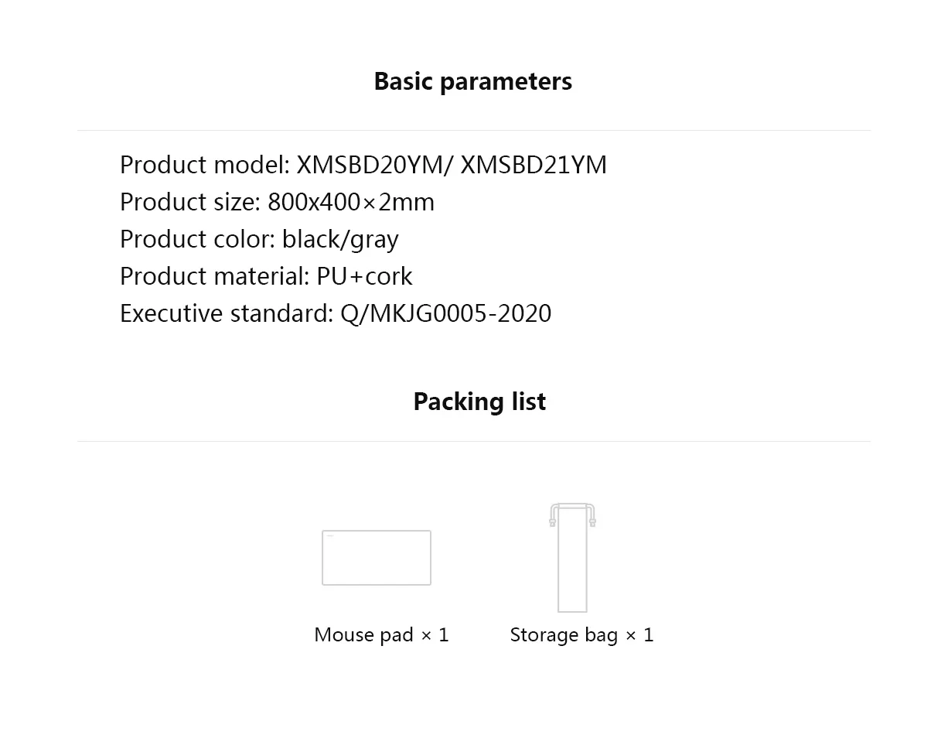Click the Packing list heading
948x752 pixels.
[x=479, y=402]
